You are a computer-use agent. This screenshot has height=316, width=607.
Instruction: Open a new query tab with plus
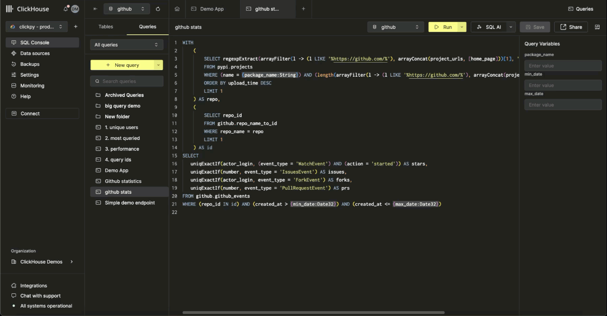[303, 9]
